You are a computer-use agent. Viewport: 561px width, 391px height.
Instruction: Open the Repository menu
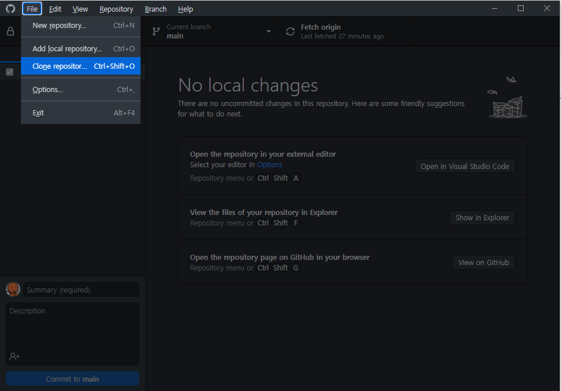(116, 9)
